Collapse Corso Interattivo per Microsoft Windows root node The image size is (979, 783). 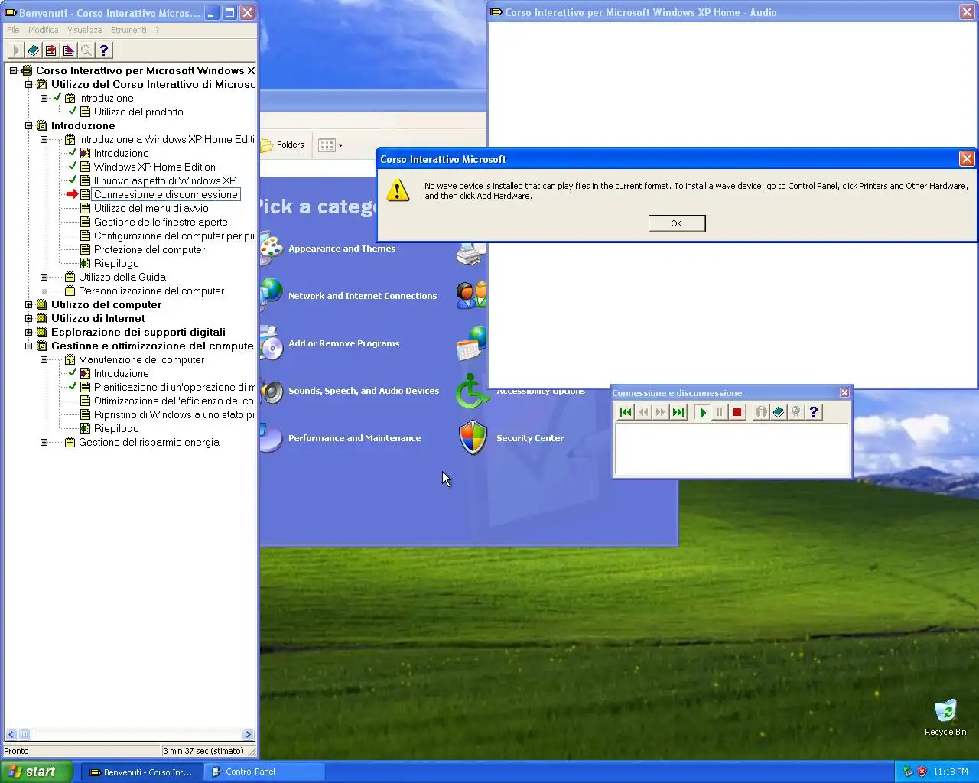point(13,70)
